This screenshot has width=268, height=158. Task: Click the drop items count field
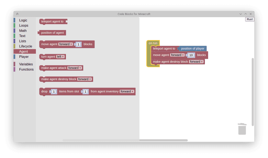(54, 92)
